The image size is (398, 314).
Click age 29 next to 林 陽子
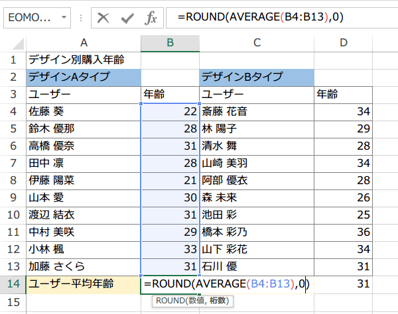click(343, 129)
